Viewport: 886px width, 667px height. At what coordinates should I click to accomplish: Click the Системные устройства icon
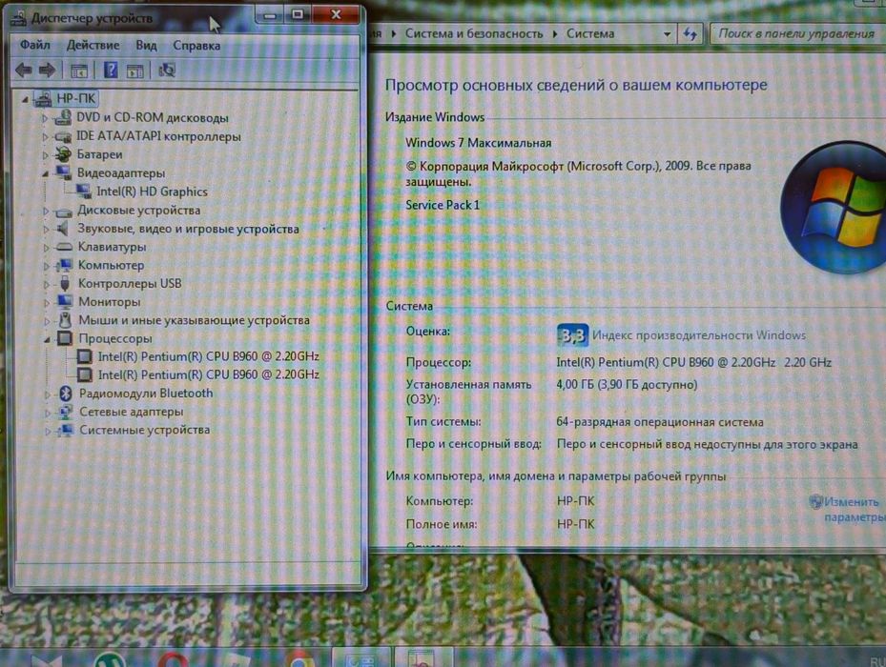coord(66,430)
